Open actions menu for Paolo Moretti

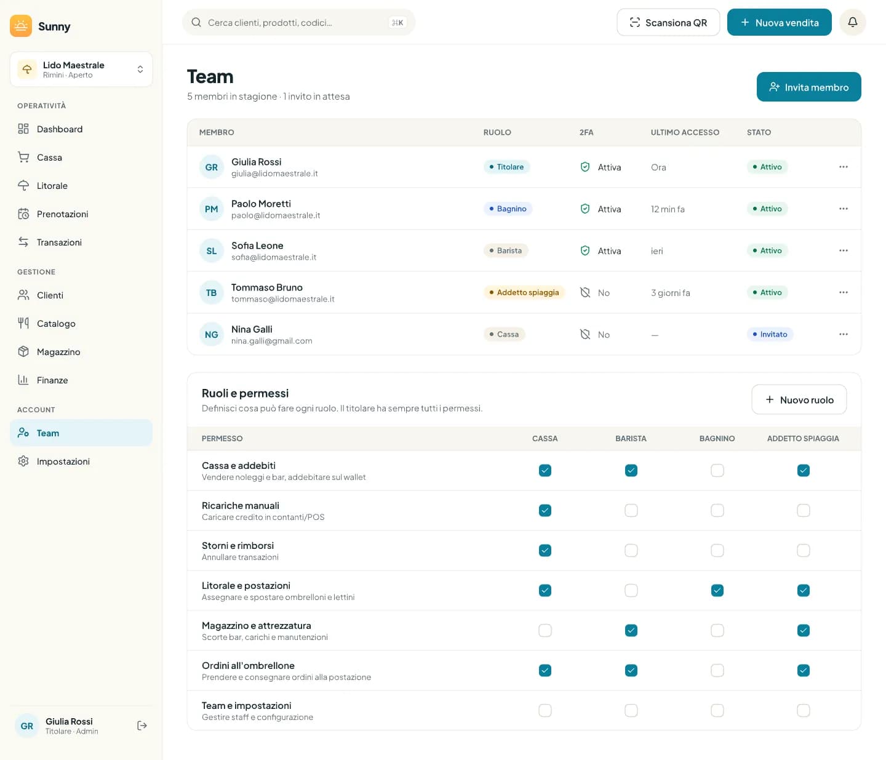[x=844, y=209]
